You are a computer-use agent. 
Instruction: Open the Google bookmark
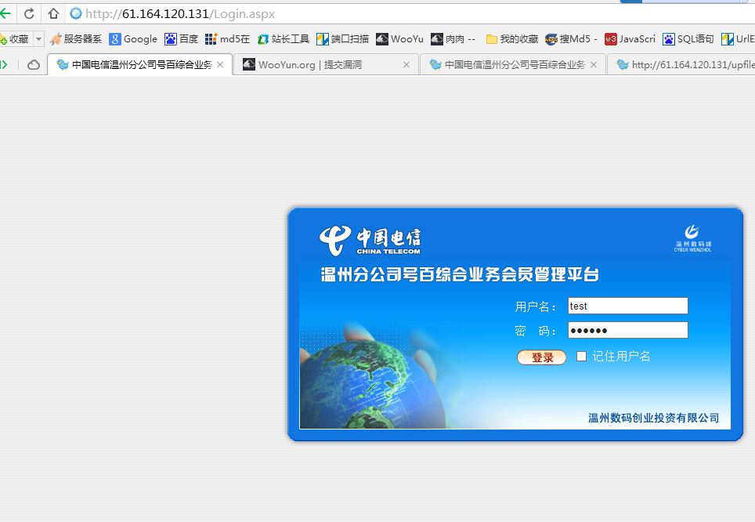pos(133,39)
